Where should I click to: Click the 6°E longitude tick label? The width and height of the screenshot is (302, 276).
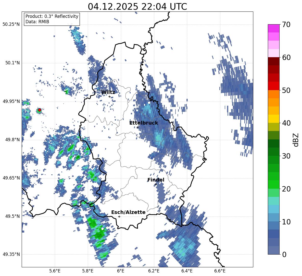121,271
